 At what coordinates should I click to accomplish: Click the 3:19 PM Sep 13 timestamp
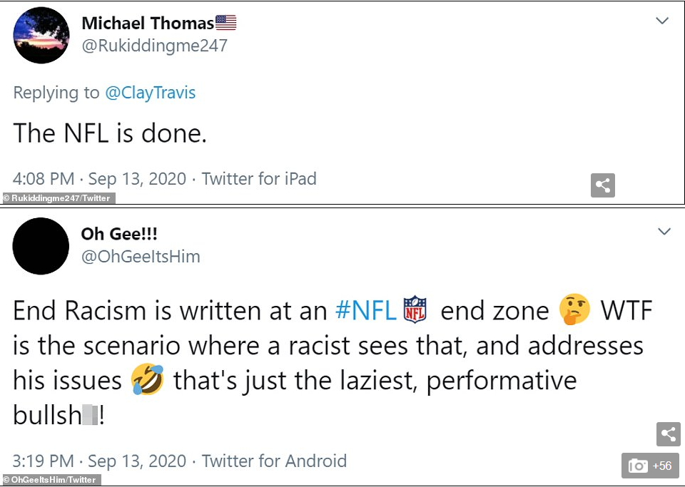100,461
